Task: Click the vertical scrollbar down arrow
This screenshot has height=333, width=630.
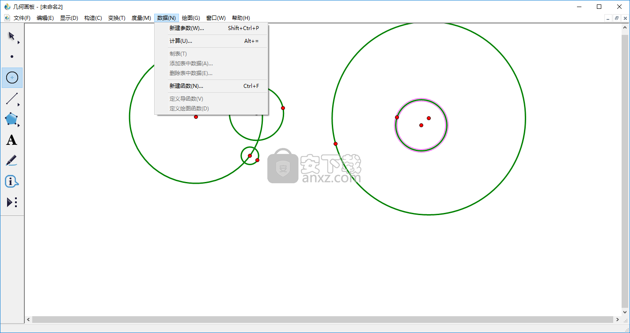Action: click(x=625, y=312)
